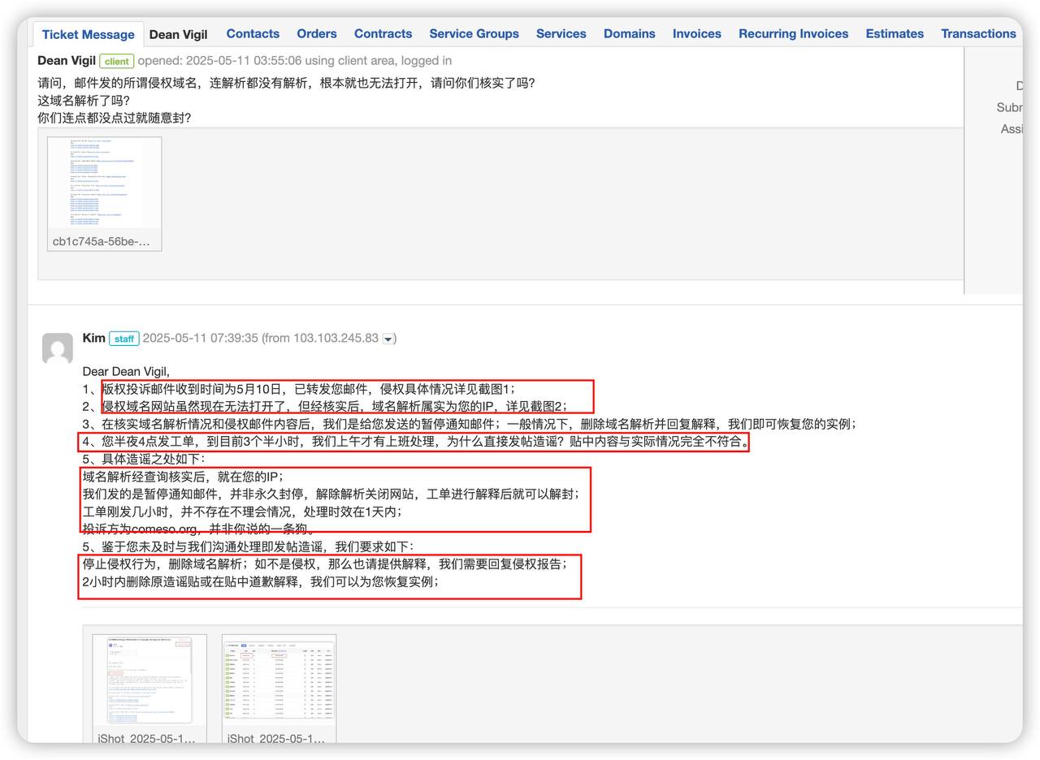Go to the Orders tab
Image resolution: width=1040 pixels, height=760 pixels.
(x=317, y=33)
